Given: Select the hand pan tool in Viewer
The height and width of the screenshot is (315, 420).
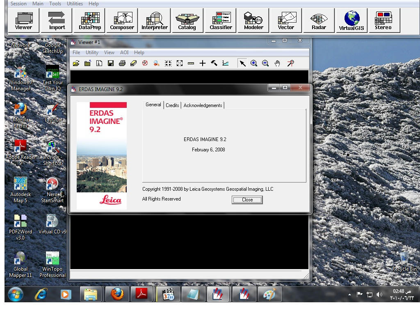Looking at the screenshot, I should click(277, 63).
